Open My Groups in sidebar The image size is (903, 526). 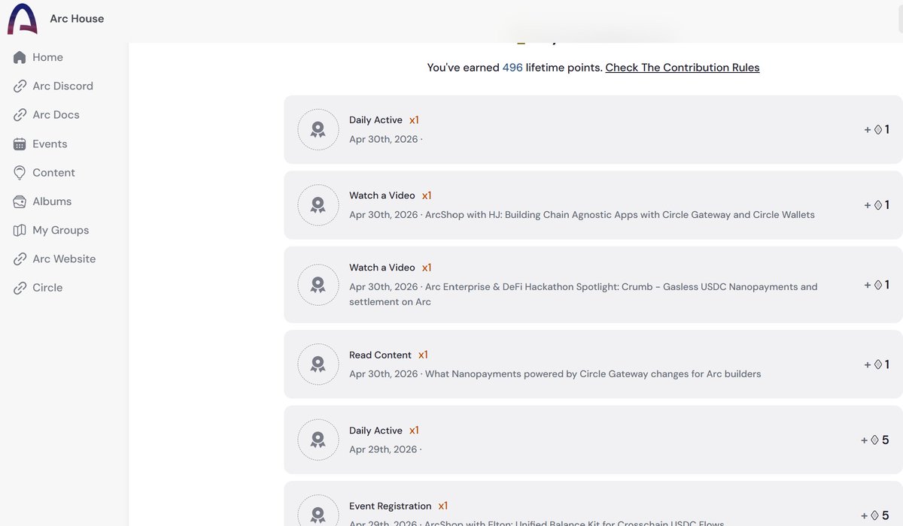click(60, 230)
